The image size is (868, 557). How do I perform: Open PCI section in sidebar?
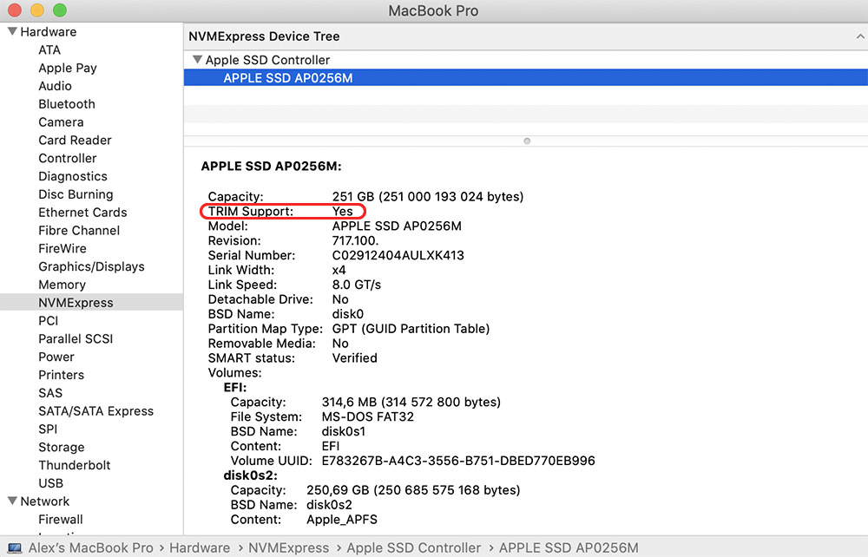coord(48,321)
